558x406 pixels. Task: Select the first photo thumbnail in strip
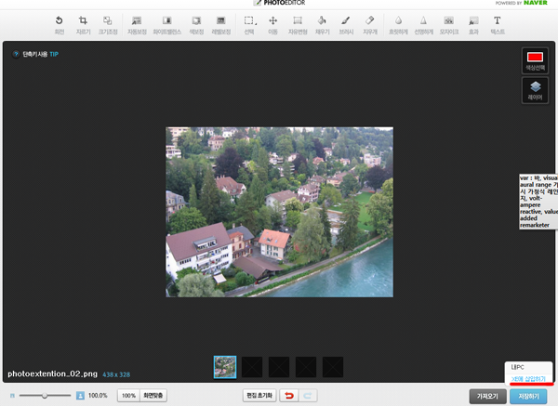[225, 367]
